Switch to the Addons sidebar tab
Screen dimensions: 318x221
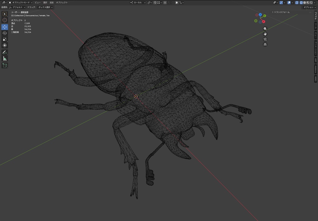(316, 69)
